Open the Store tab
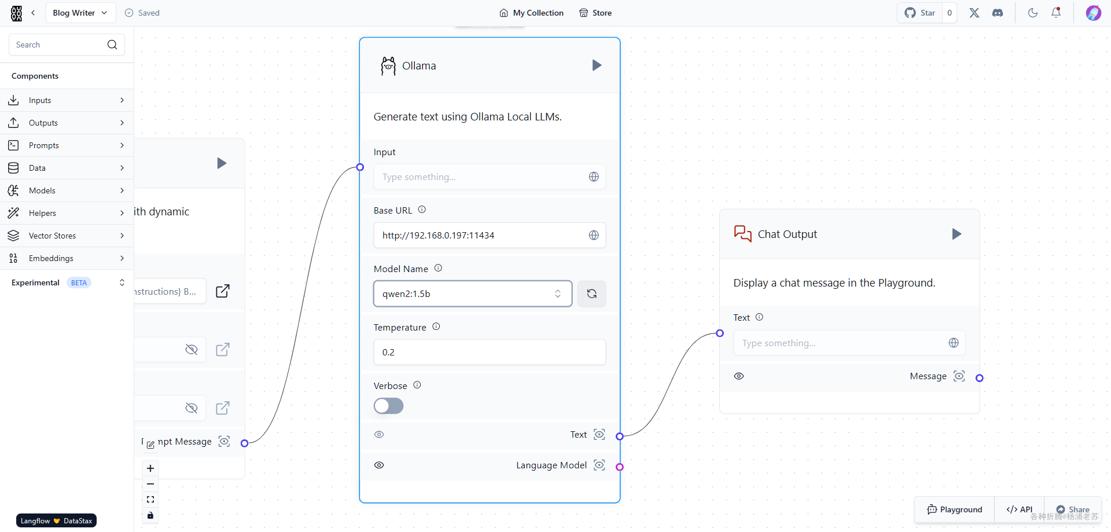 [x=595, y=13]
